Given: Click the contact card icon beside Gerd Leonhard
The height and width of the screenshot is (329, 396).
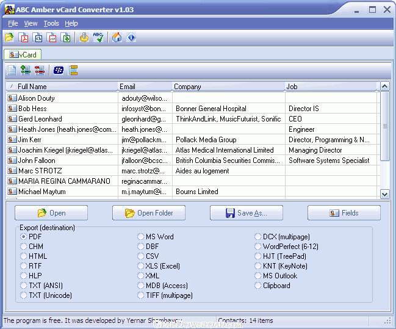Looking at the screenshot, I should click(12, 119).
